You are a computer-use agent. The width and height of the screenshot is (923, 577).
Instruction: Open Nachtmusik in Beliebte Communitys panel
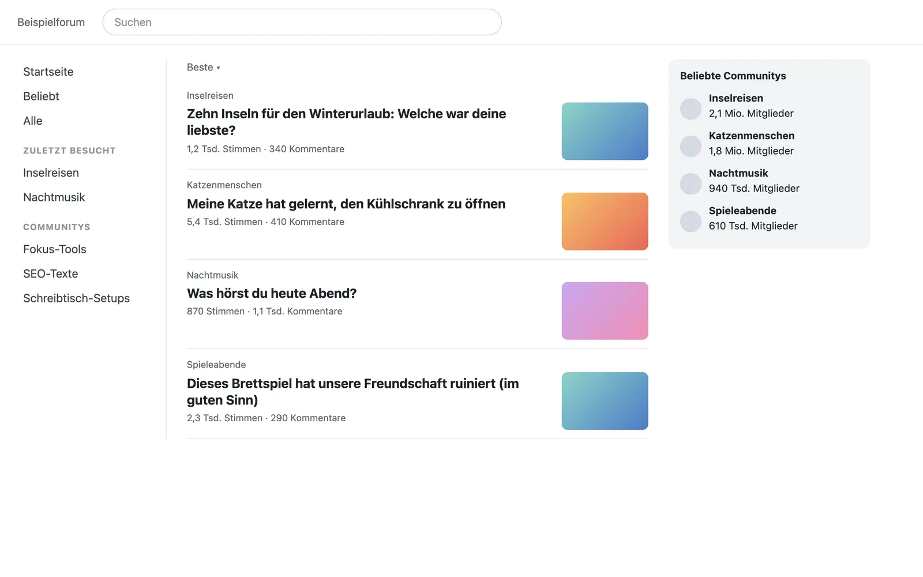tap(738, 173)
